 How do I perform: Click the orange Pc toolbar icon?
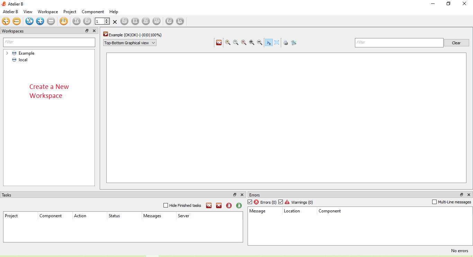(64, 21)
